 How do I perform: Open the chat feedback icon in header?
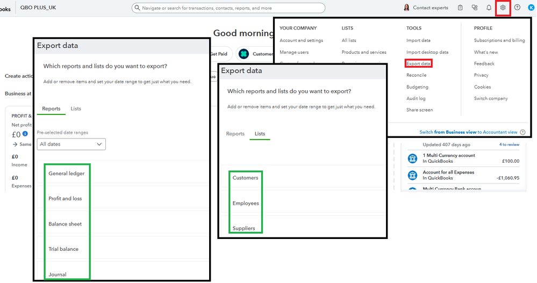[x=474, y=8]
